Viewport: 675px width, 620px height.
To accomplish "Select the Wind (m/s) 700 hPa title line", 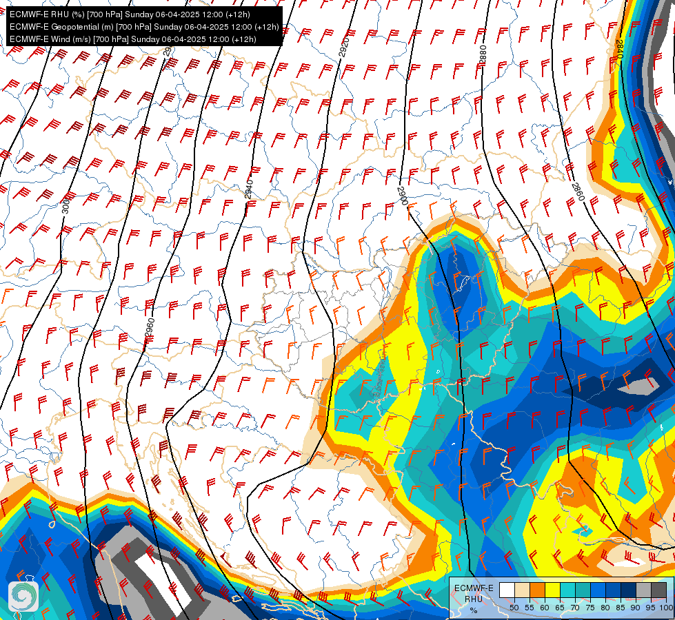I will pos(132,39).
